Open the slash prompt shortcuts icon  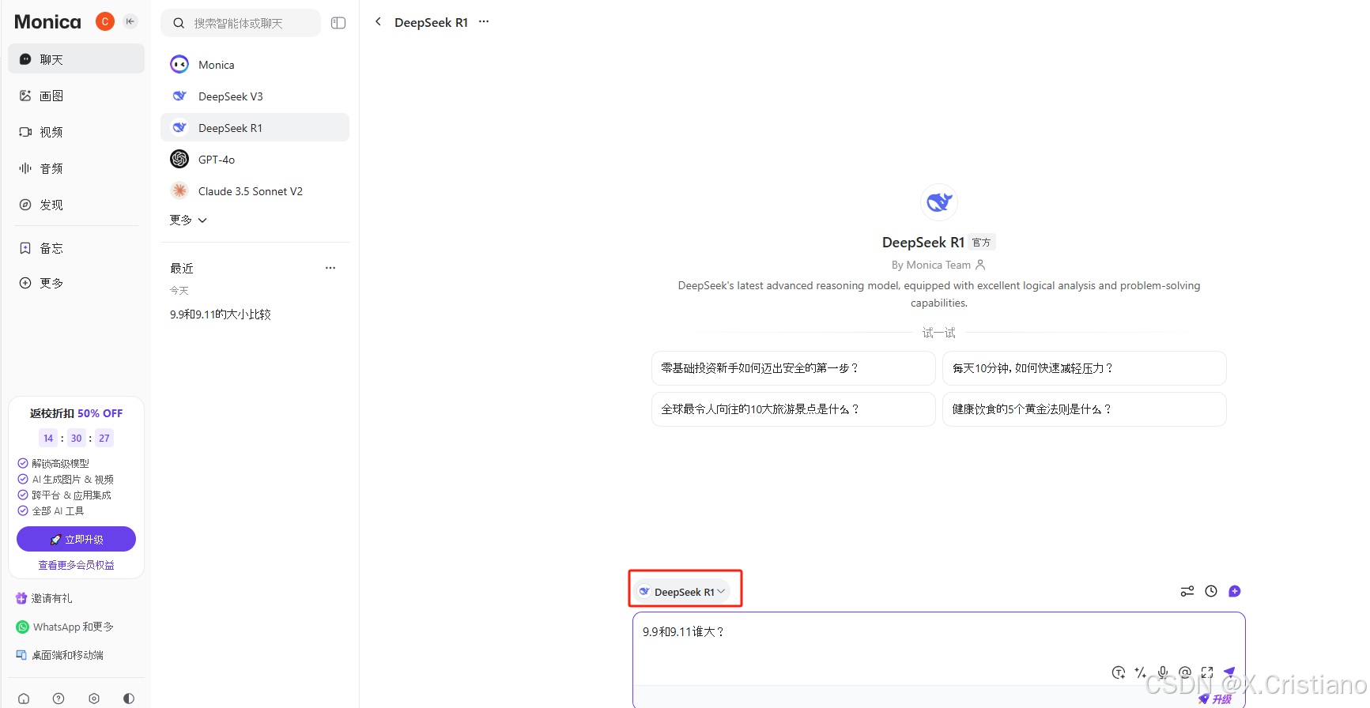1141,672
